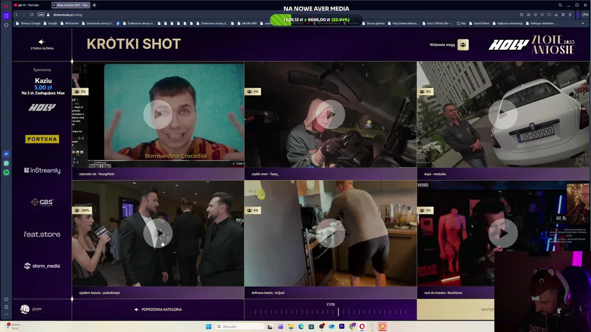Open the Opera AI button
The height and width of the screenshot is (332, 591).
coord(585,15)
